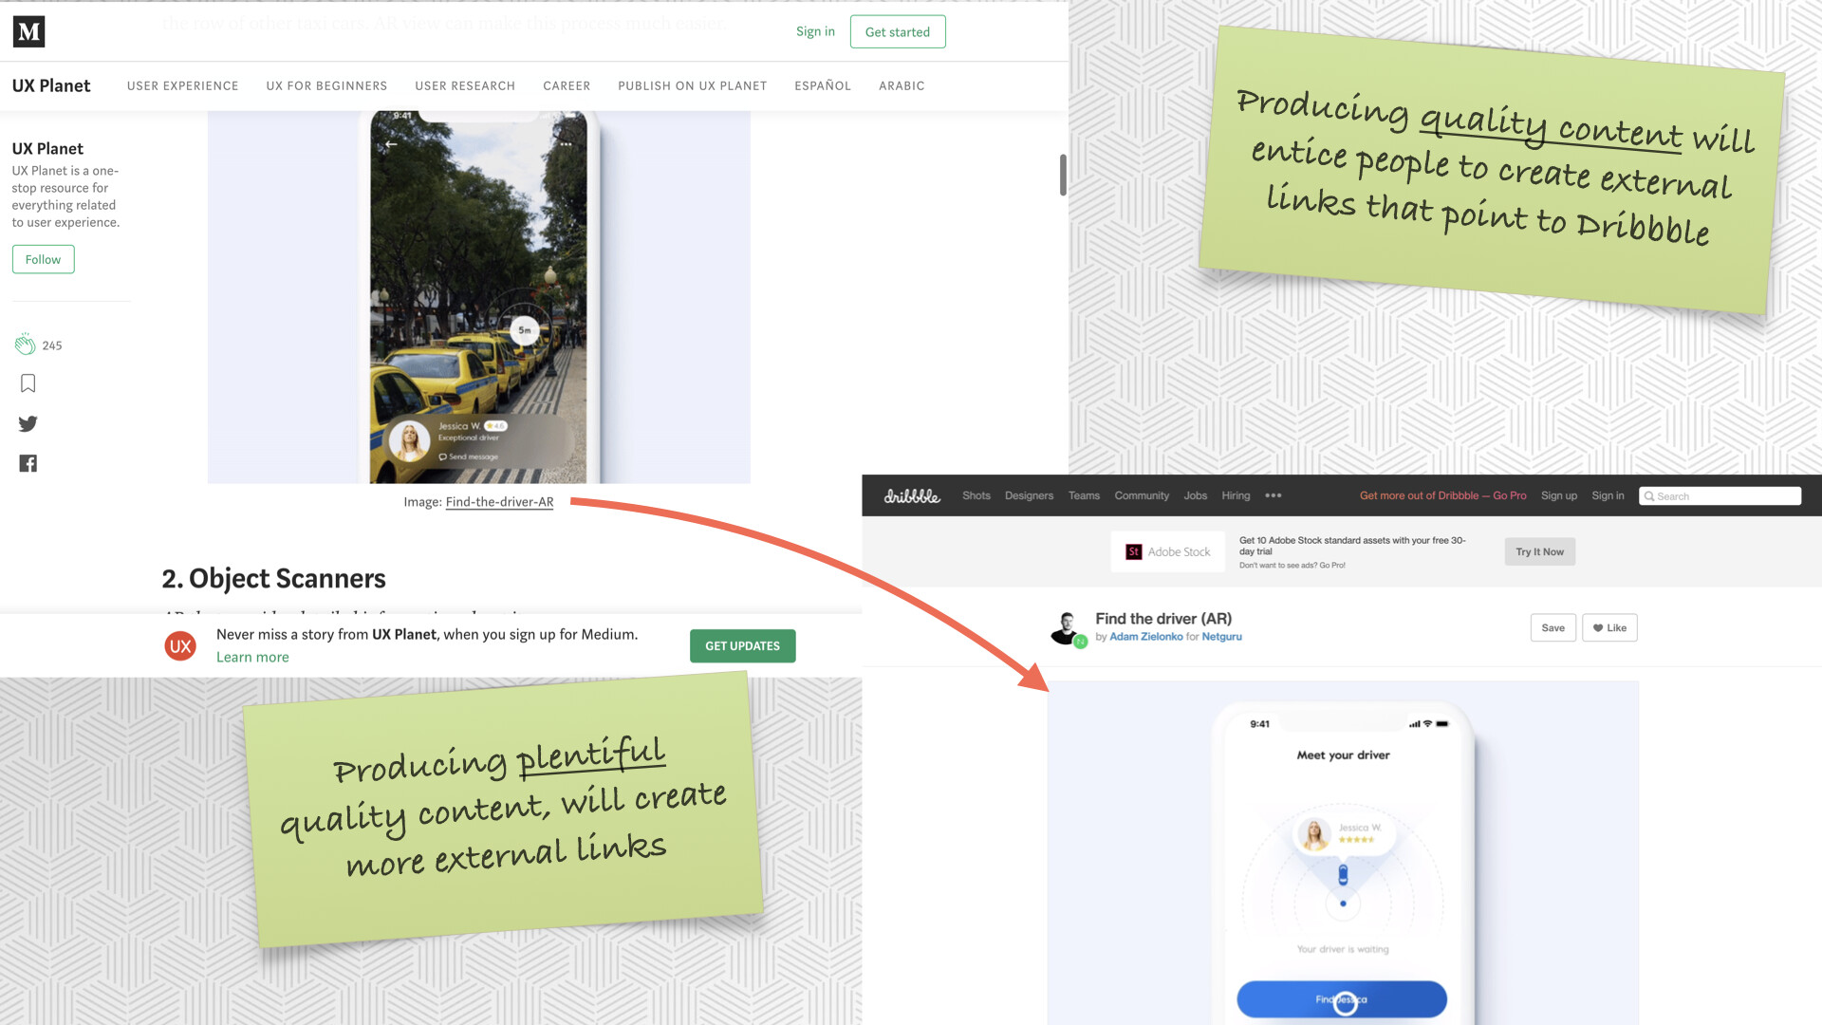Viewport: 1822px width, 1025px height.
Task: Open the UX for Beginners section
Action: [x=326, y=85]
